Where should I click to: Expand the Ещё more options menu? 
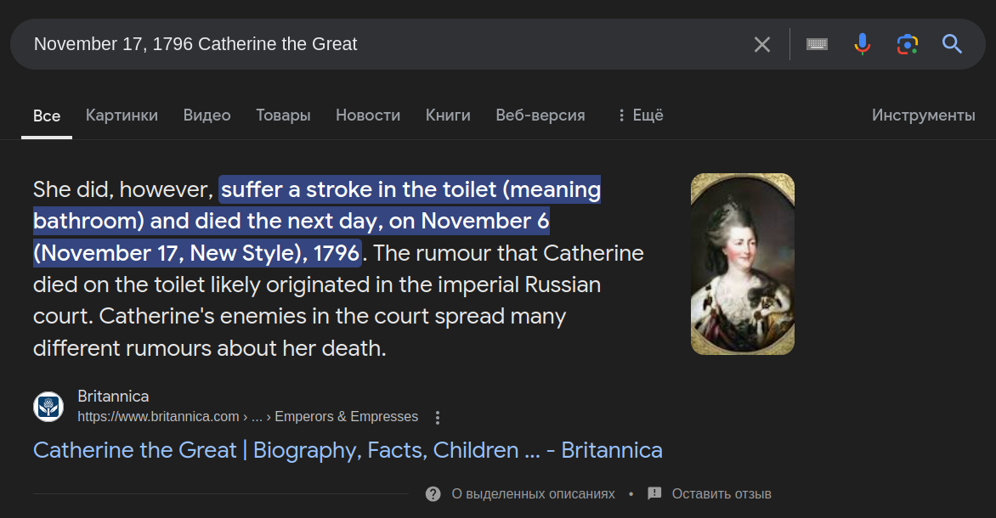pyautogui.click(x=640, y=115)
